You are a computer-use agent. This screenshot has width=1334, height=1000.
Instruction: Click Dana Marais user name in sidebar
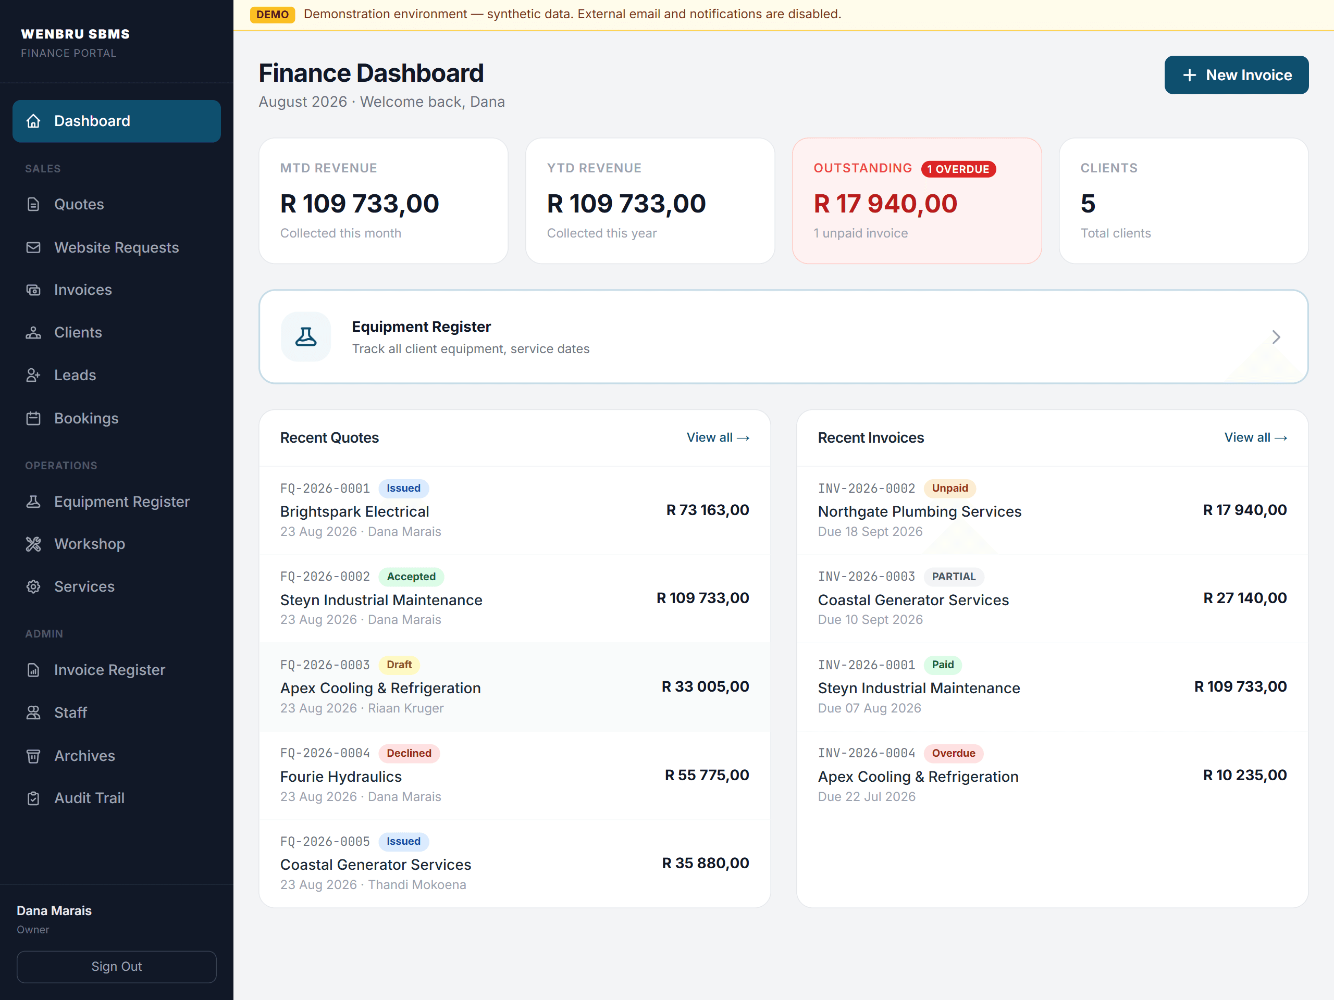coord(54,911)
